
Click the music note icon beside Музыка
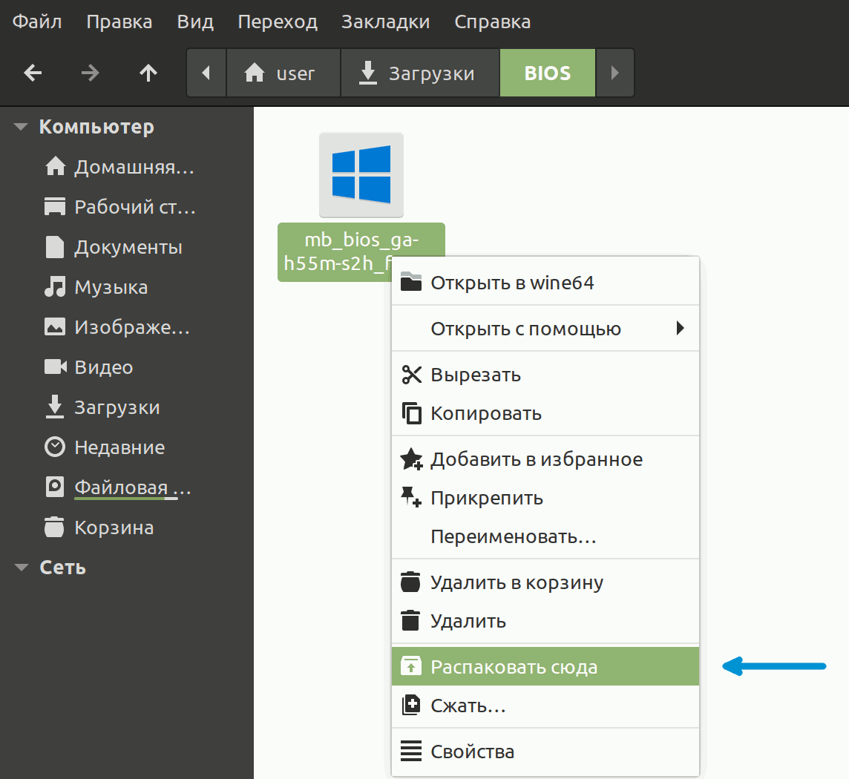click(55, 287)
